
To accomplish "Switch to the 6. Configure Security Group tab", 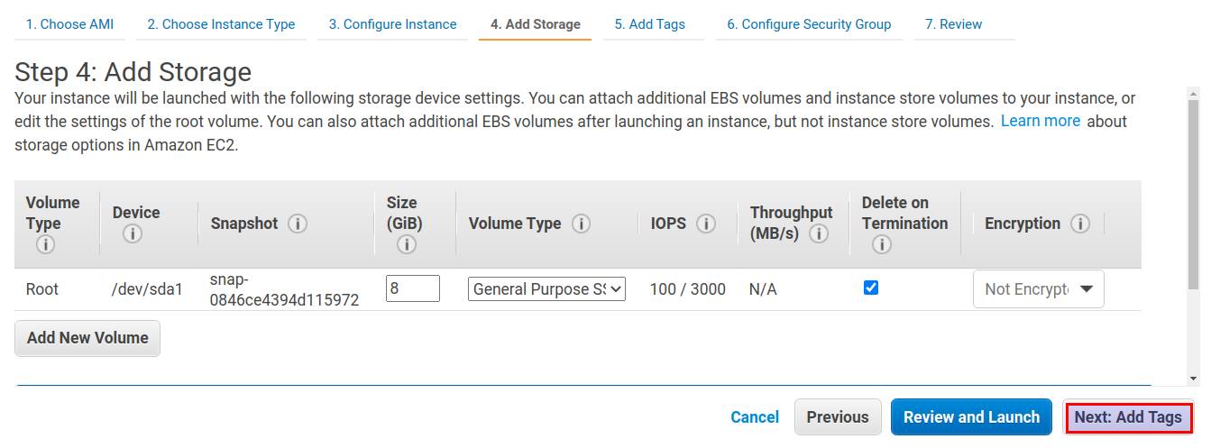I will coord(809,24).
